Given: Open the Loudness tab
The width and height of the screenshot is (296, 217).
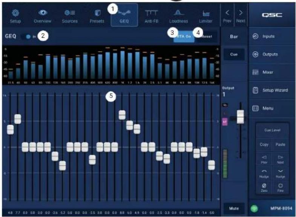Looking at the screenshot, I should tap(178, 16).
